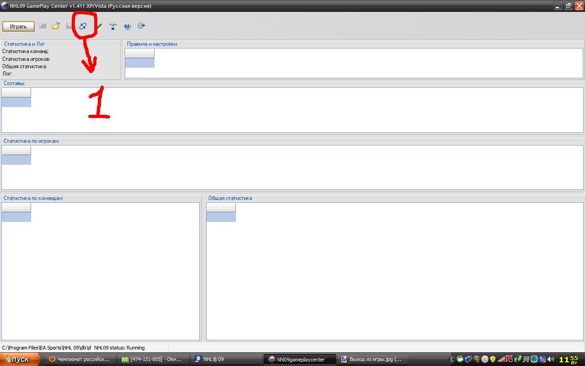Click the Статистика игроков: label
The width and height of the screenshot is (585, 366).
[26, 59]
